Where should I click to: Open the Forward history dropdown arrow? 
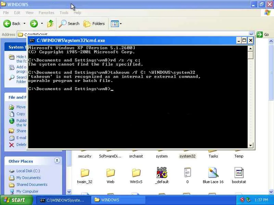coord(42,23)
